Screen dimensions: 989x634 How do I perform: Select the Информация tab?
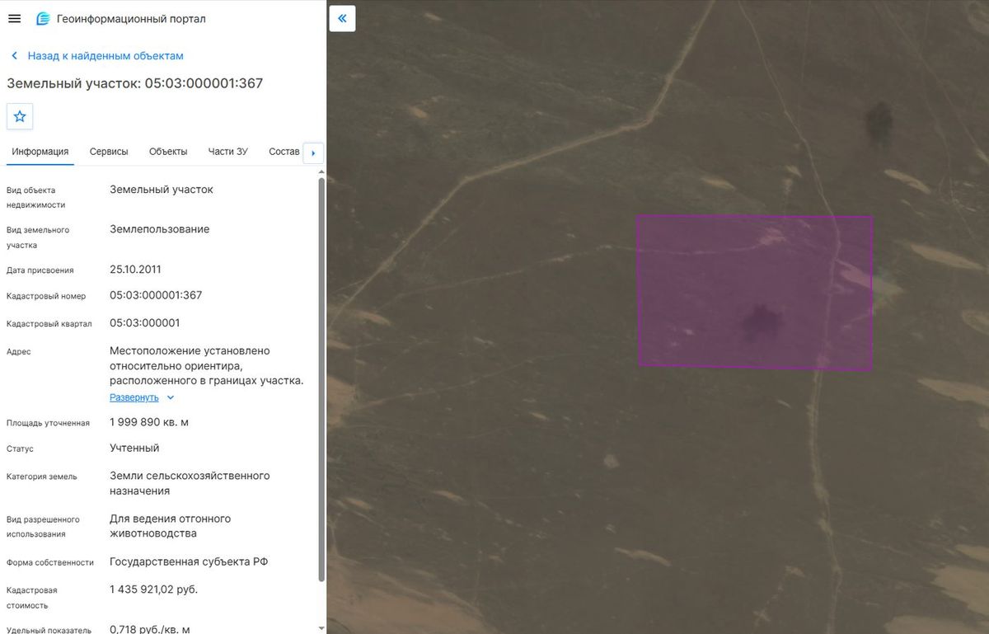[x=40, y=152]
